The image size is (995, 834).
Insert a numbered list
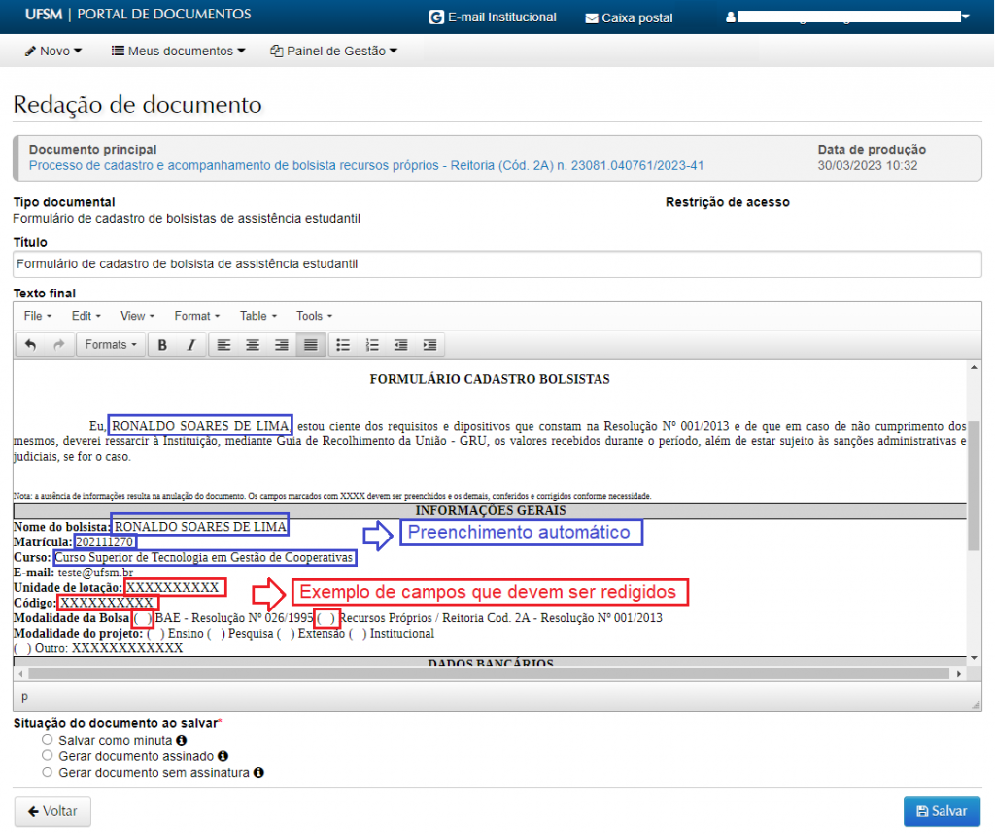coord(371,345)
